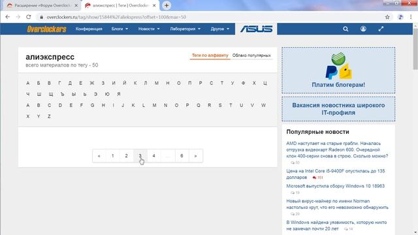Open Вакансия новостника широкого IT-профиля banner
The height and width of the screenshot is (235, 418).
tap(338, 109)
